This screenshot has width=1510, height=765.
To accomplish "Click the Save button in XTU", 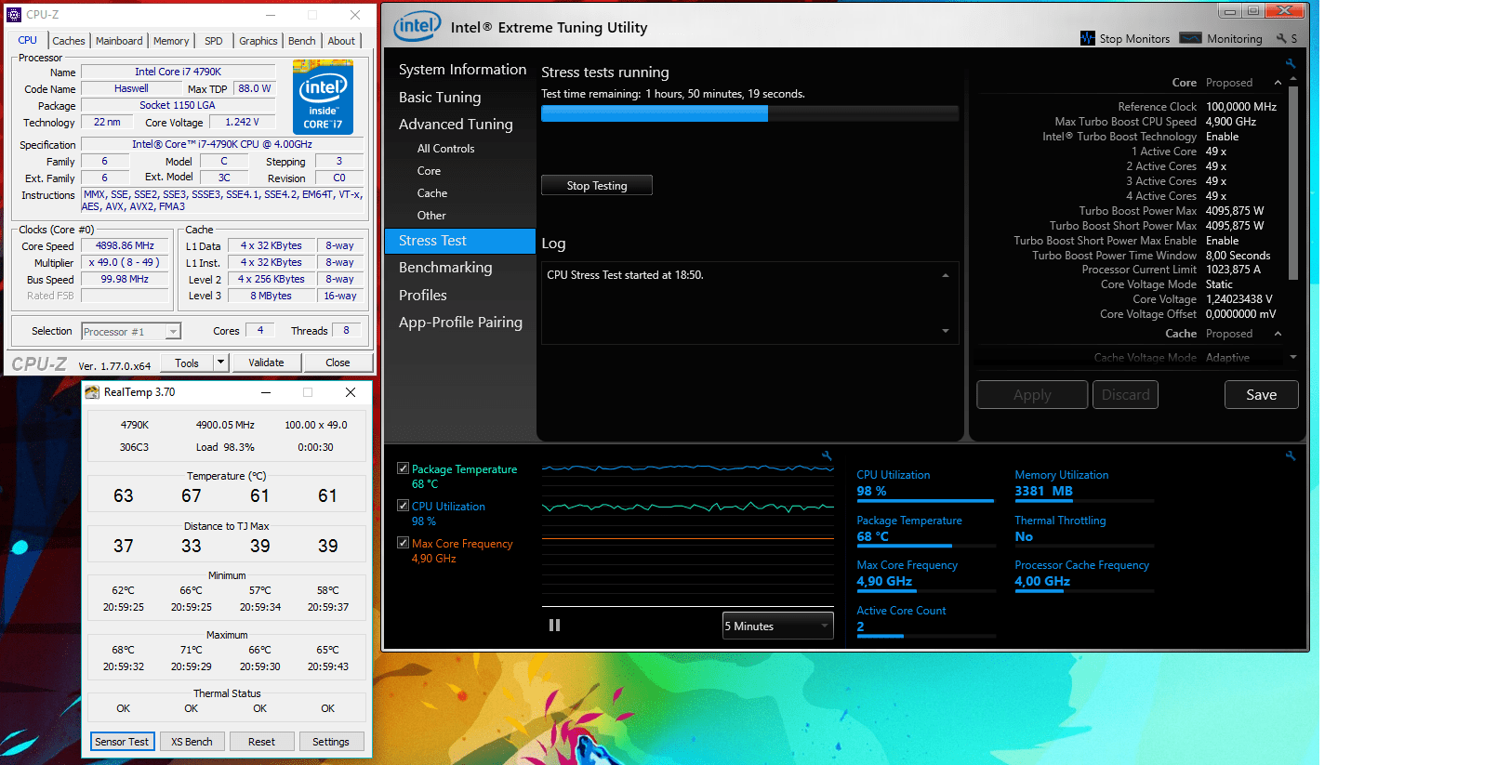I will pyautogui.click(x=1262, y=395).
